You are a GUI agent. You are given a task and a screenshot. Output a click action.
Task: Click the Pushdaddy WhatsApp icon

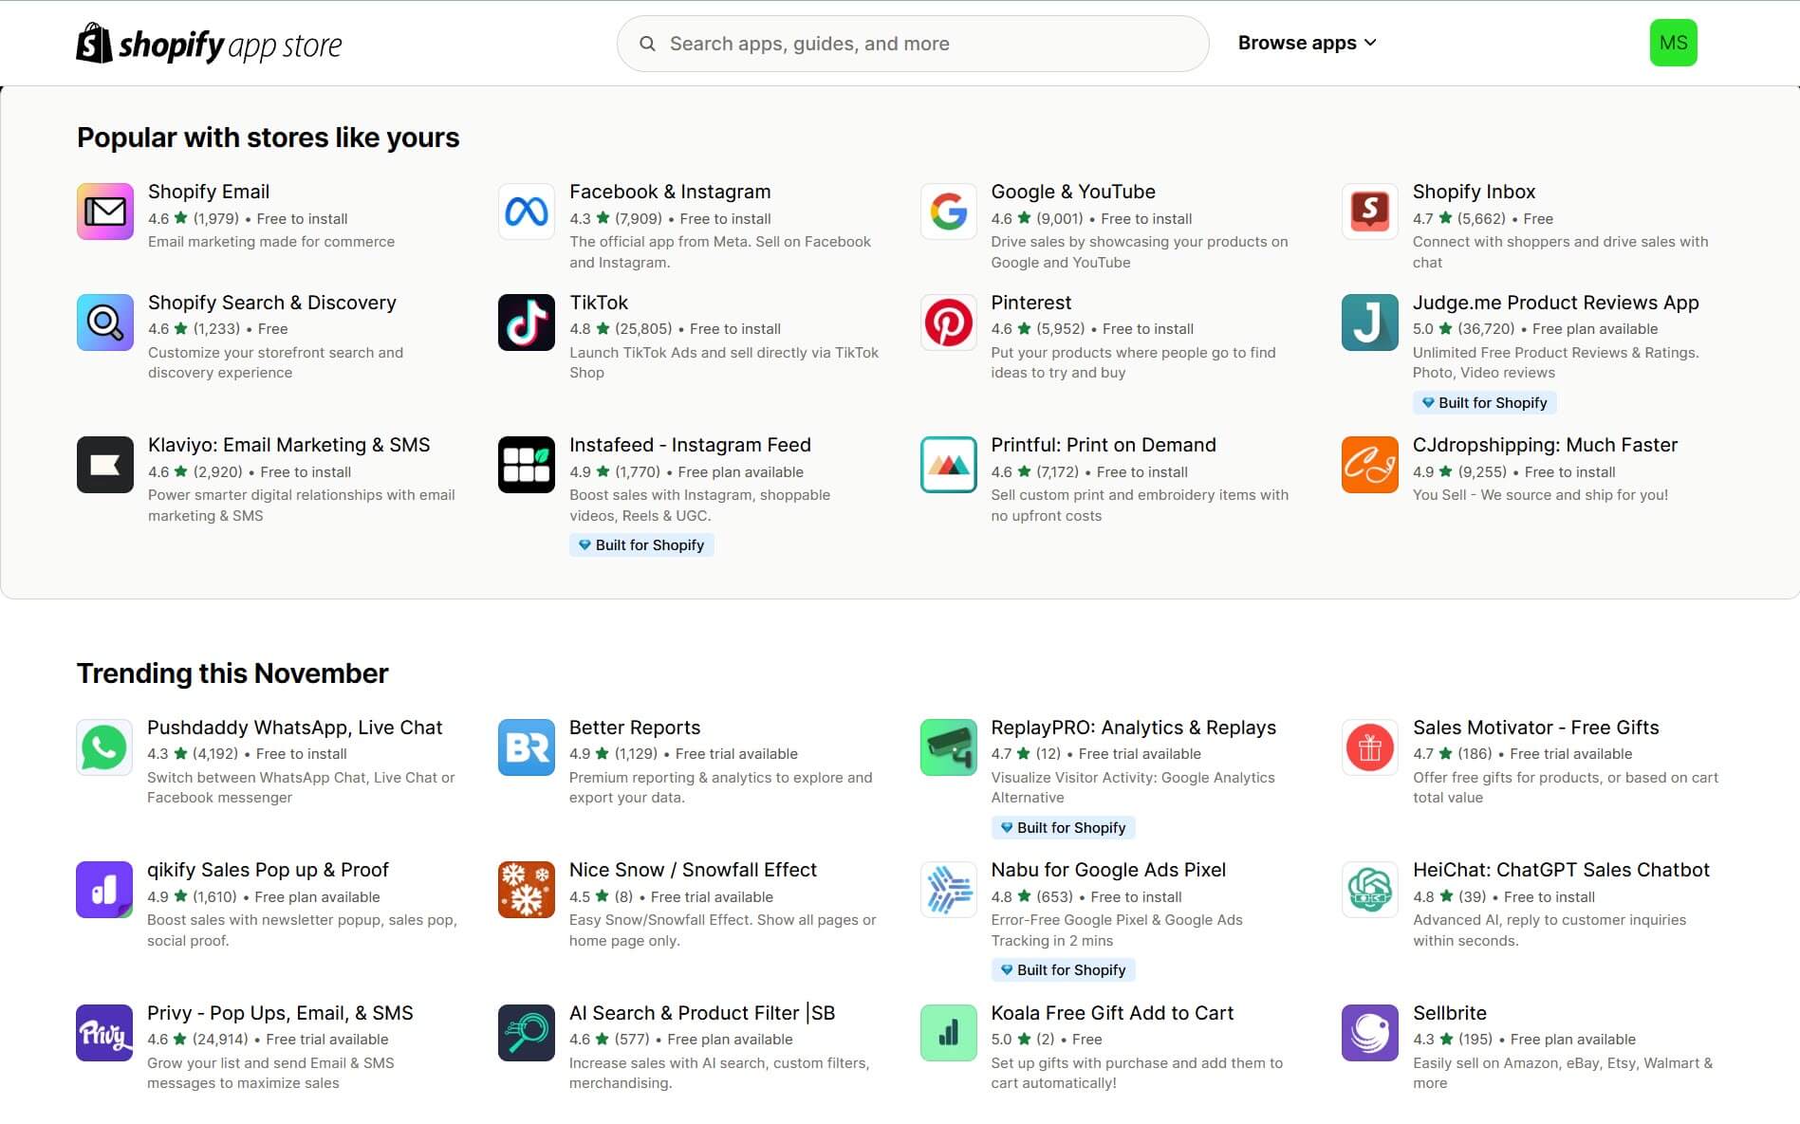tap(104, 747)
